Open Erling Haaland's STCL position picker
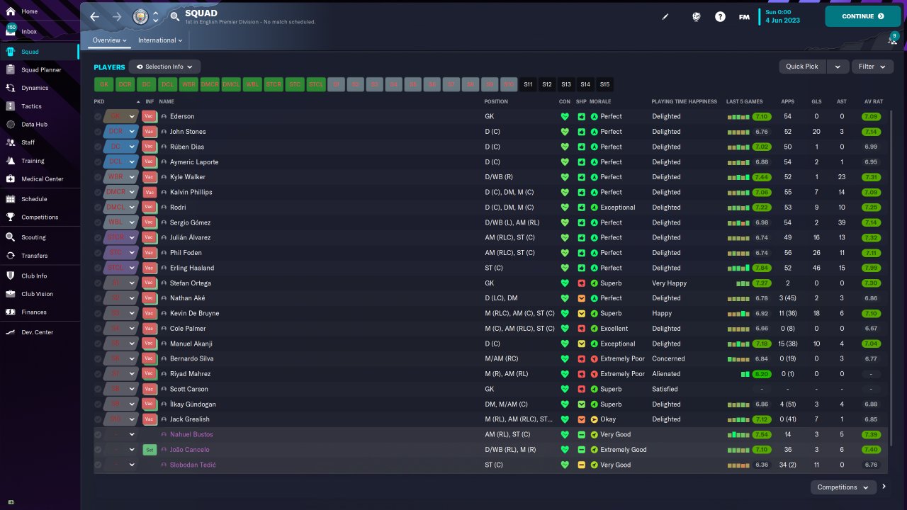Image resolution: width=907 pixels, height=510 pixels. pos(120,268)
